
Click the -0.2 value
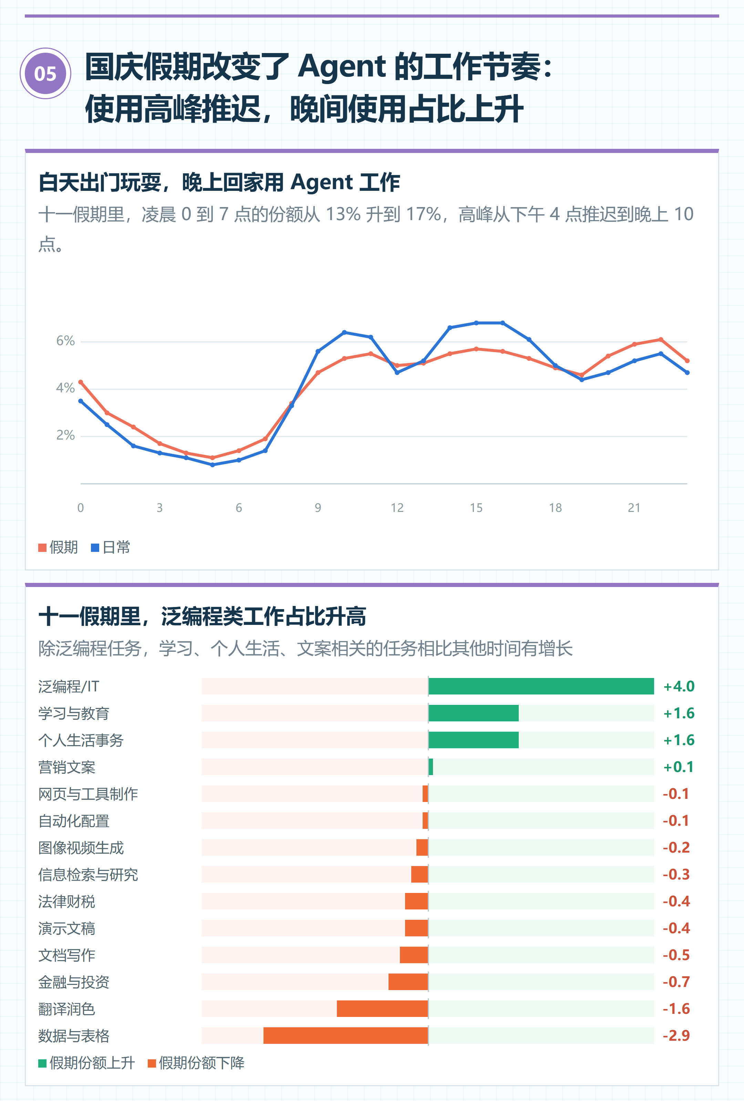click(676, 847)
